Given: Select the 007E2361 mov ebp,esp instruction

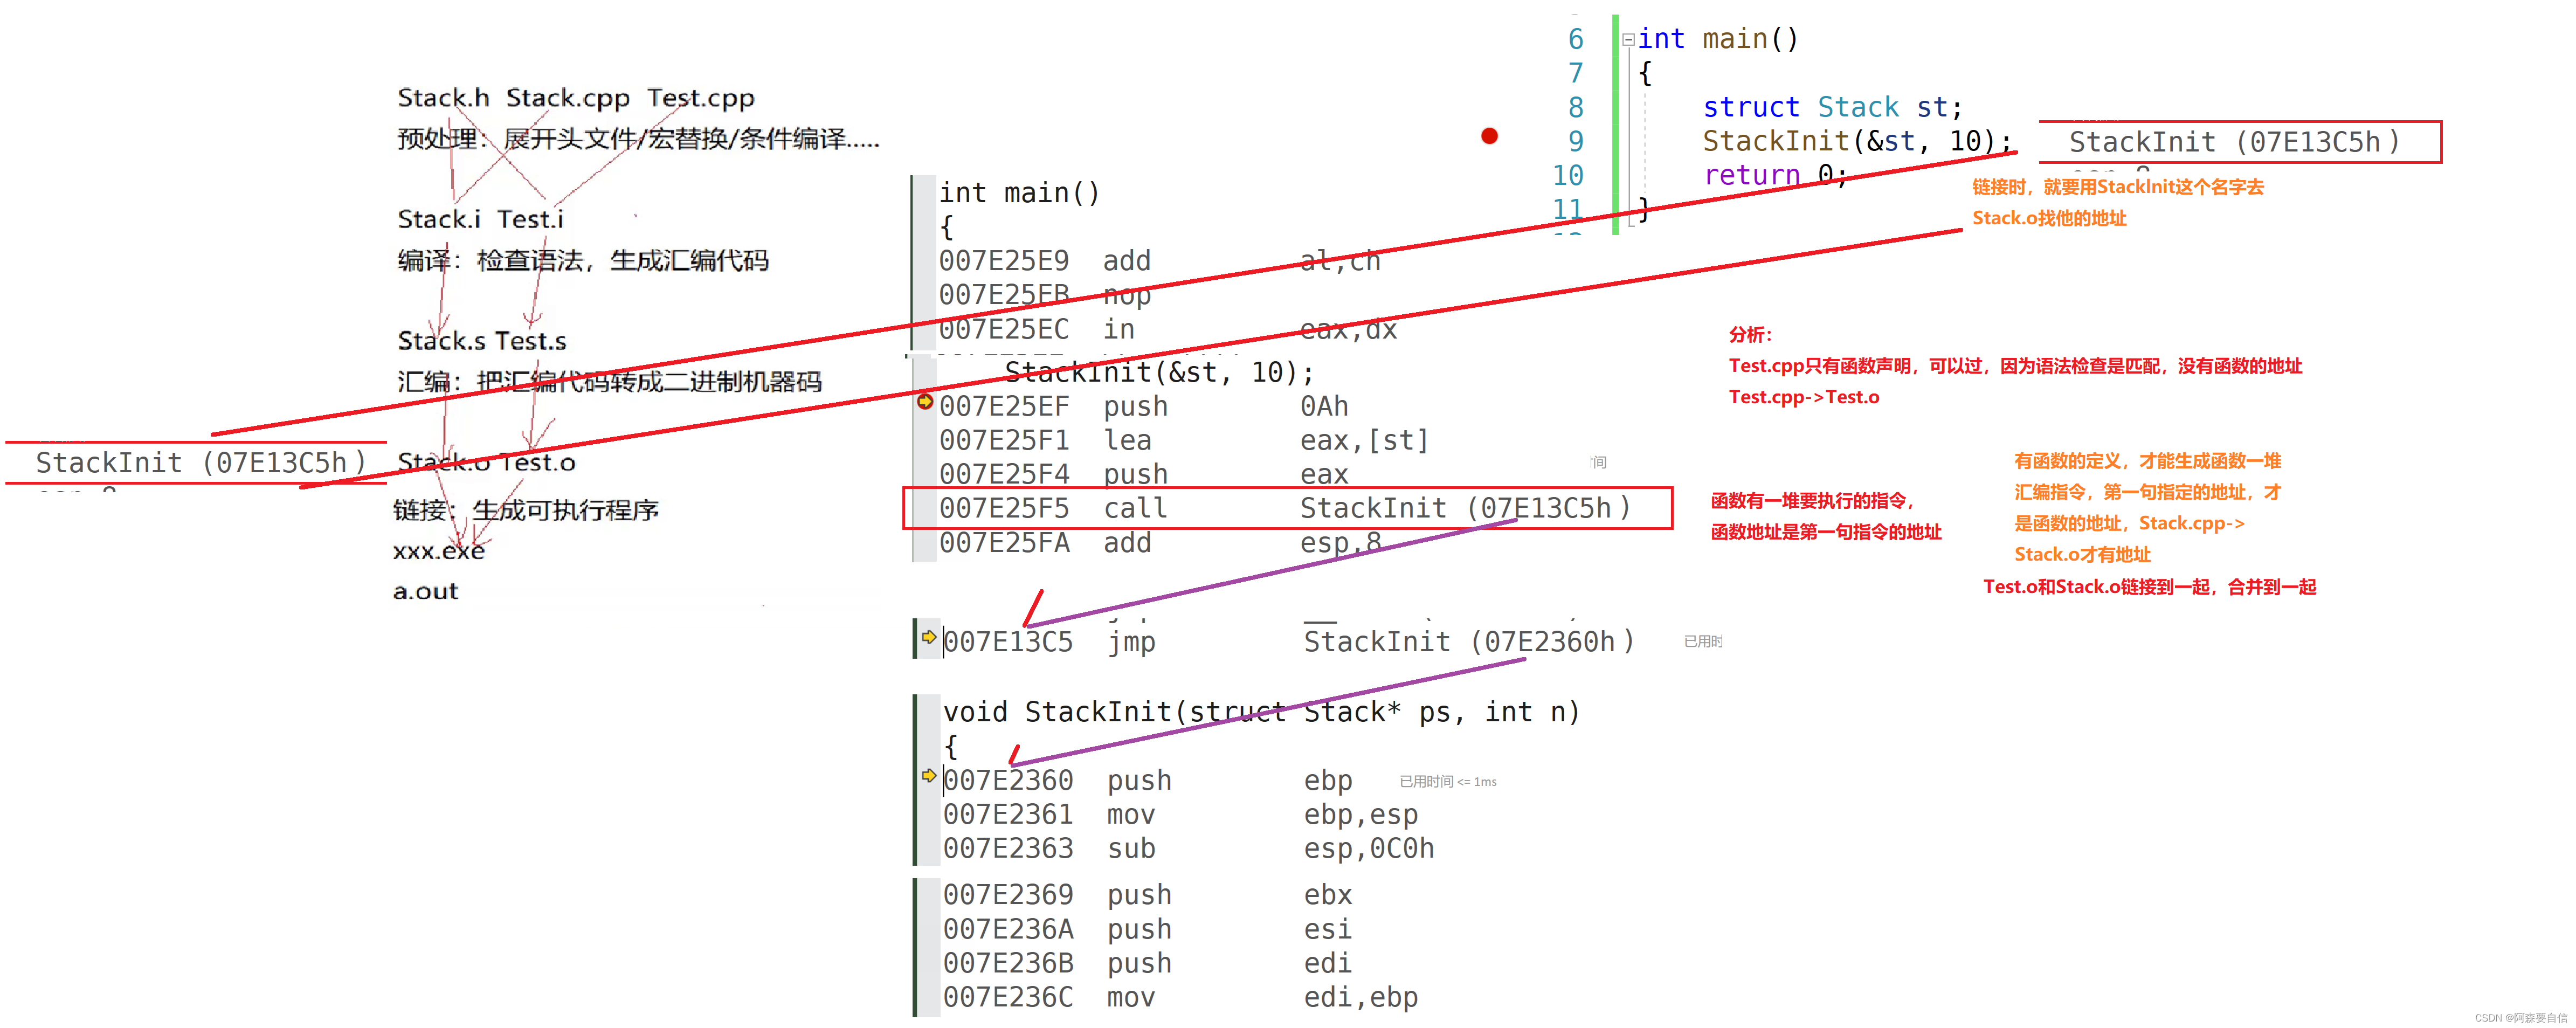Looking at the screenshot, I should 1181,815.
